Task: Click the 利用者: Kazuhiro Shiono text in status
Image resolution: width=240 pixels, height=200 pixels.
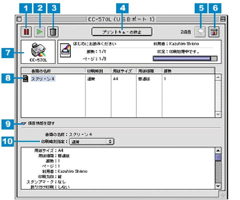Action: tap(176, 44)
